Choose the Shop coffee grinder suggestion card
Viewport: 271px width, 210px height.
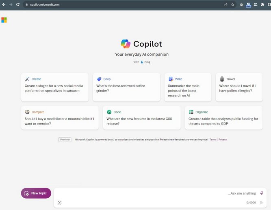tap(126, 87)
